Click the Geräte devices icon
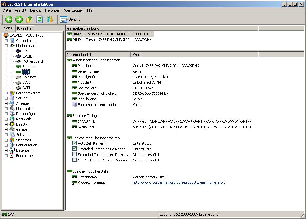The height and width of the screenshot is (219, 306). tap(12, 129)
